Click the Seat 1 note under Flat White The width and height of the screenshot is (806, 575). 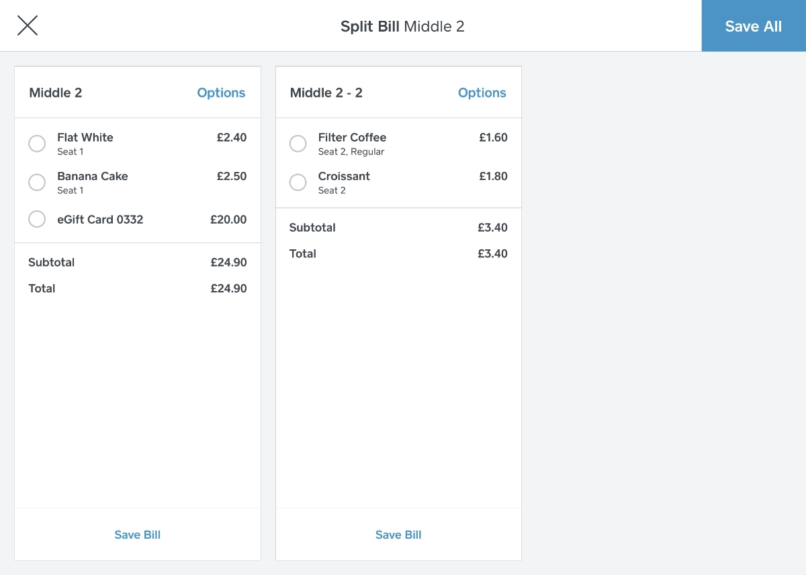pos(71,152)
